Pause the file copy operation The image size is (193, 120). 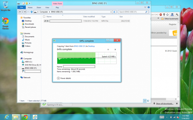point(108,49)
